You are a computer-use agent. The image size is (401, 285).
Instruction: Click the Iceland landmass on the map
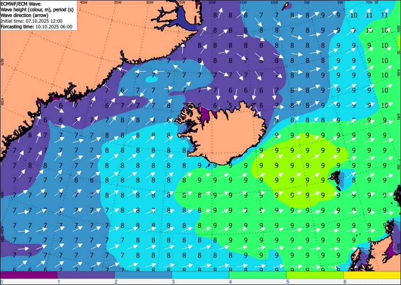pyautogui.click(x=225, y=136)
